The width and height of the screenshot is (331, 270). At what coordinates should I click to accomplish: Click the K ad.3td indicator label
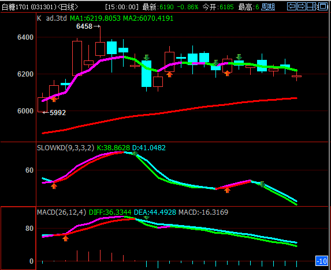52,18
